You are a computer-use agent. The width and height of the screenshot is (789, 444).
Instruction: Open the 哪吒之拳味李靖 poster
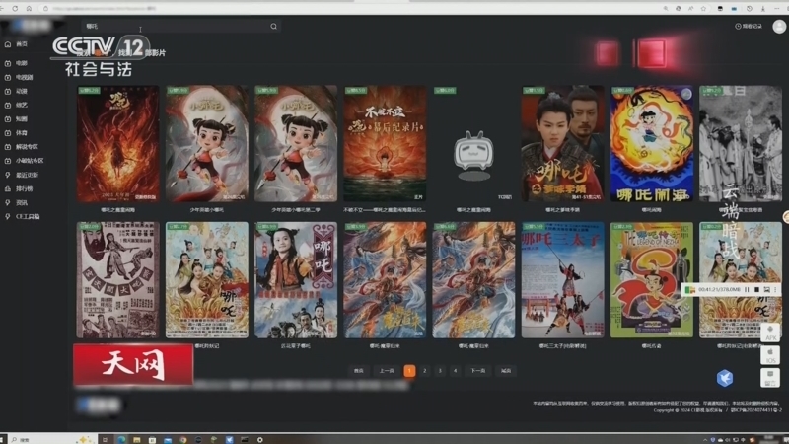562,144
